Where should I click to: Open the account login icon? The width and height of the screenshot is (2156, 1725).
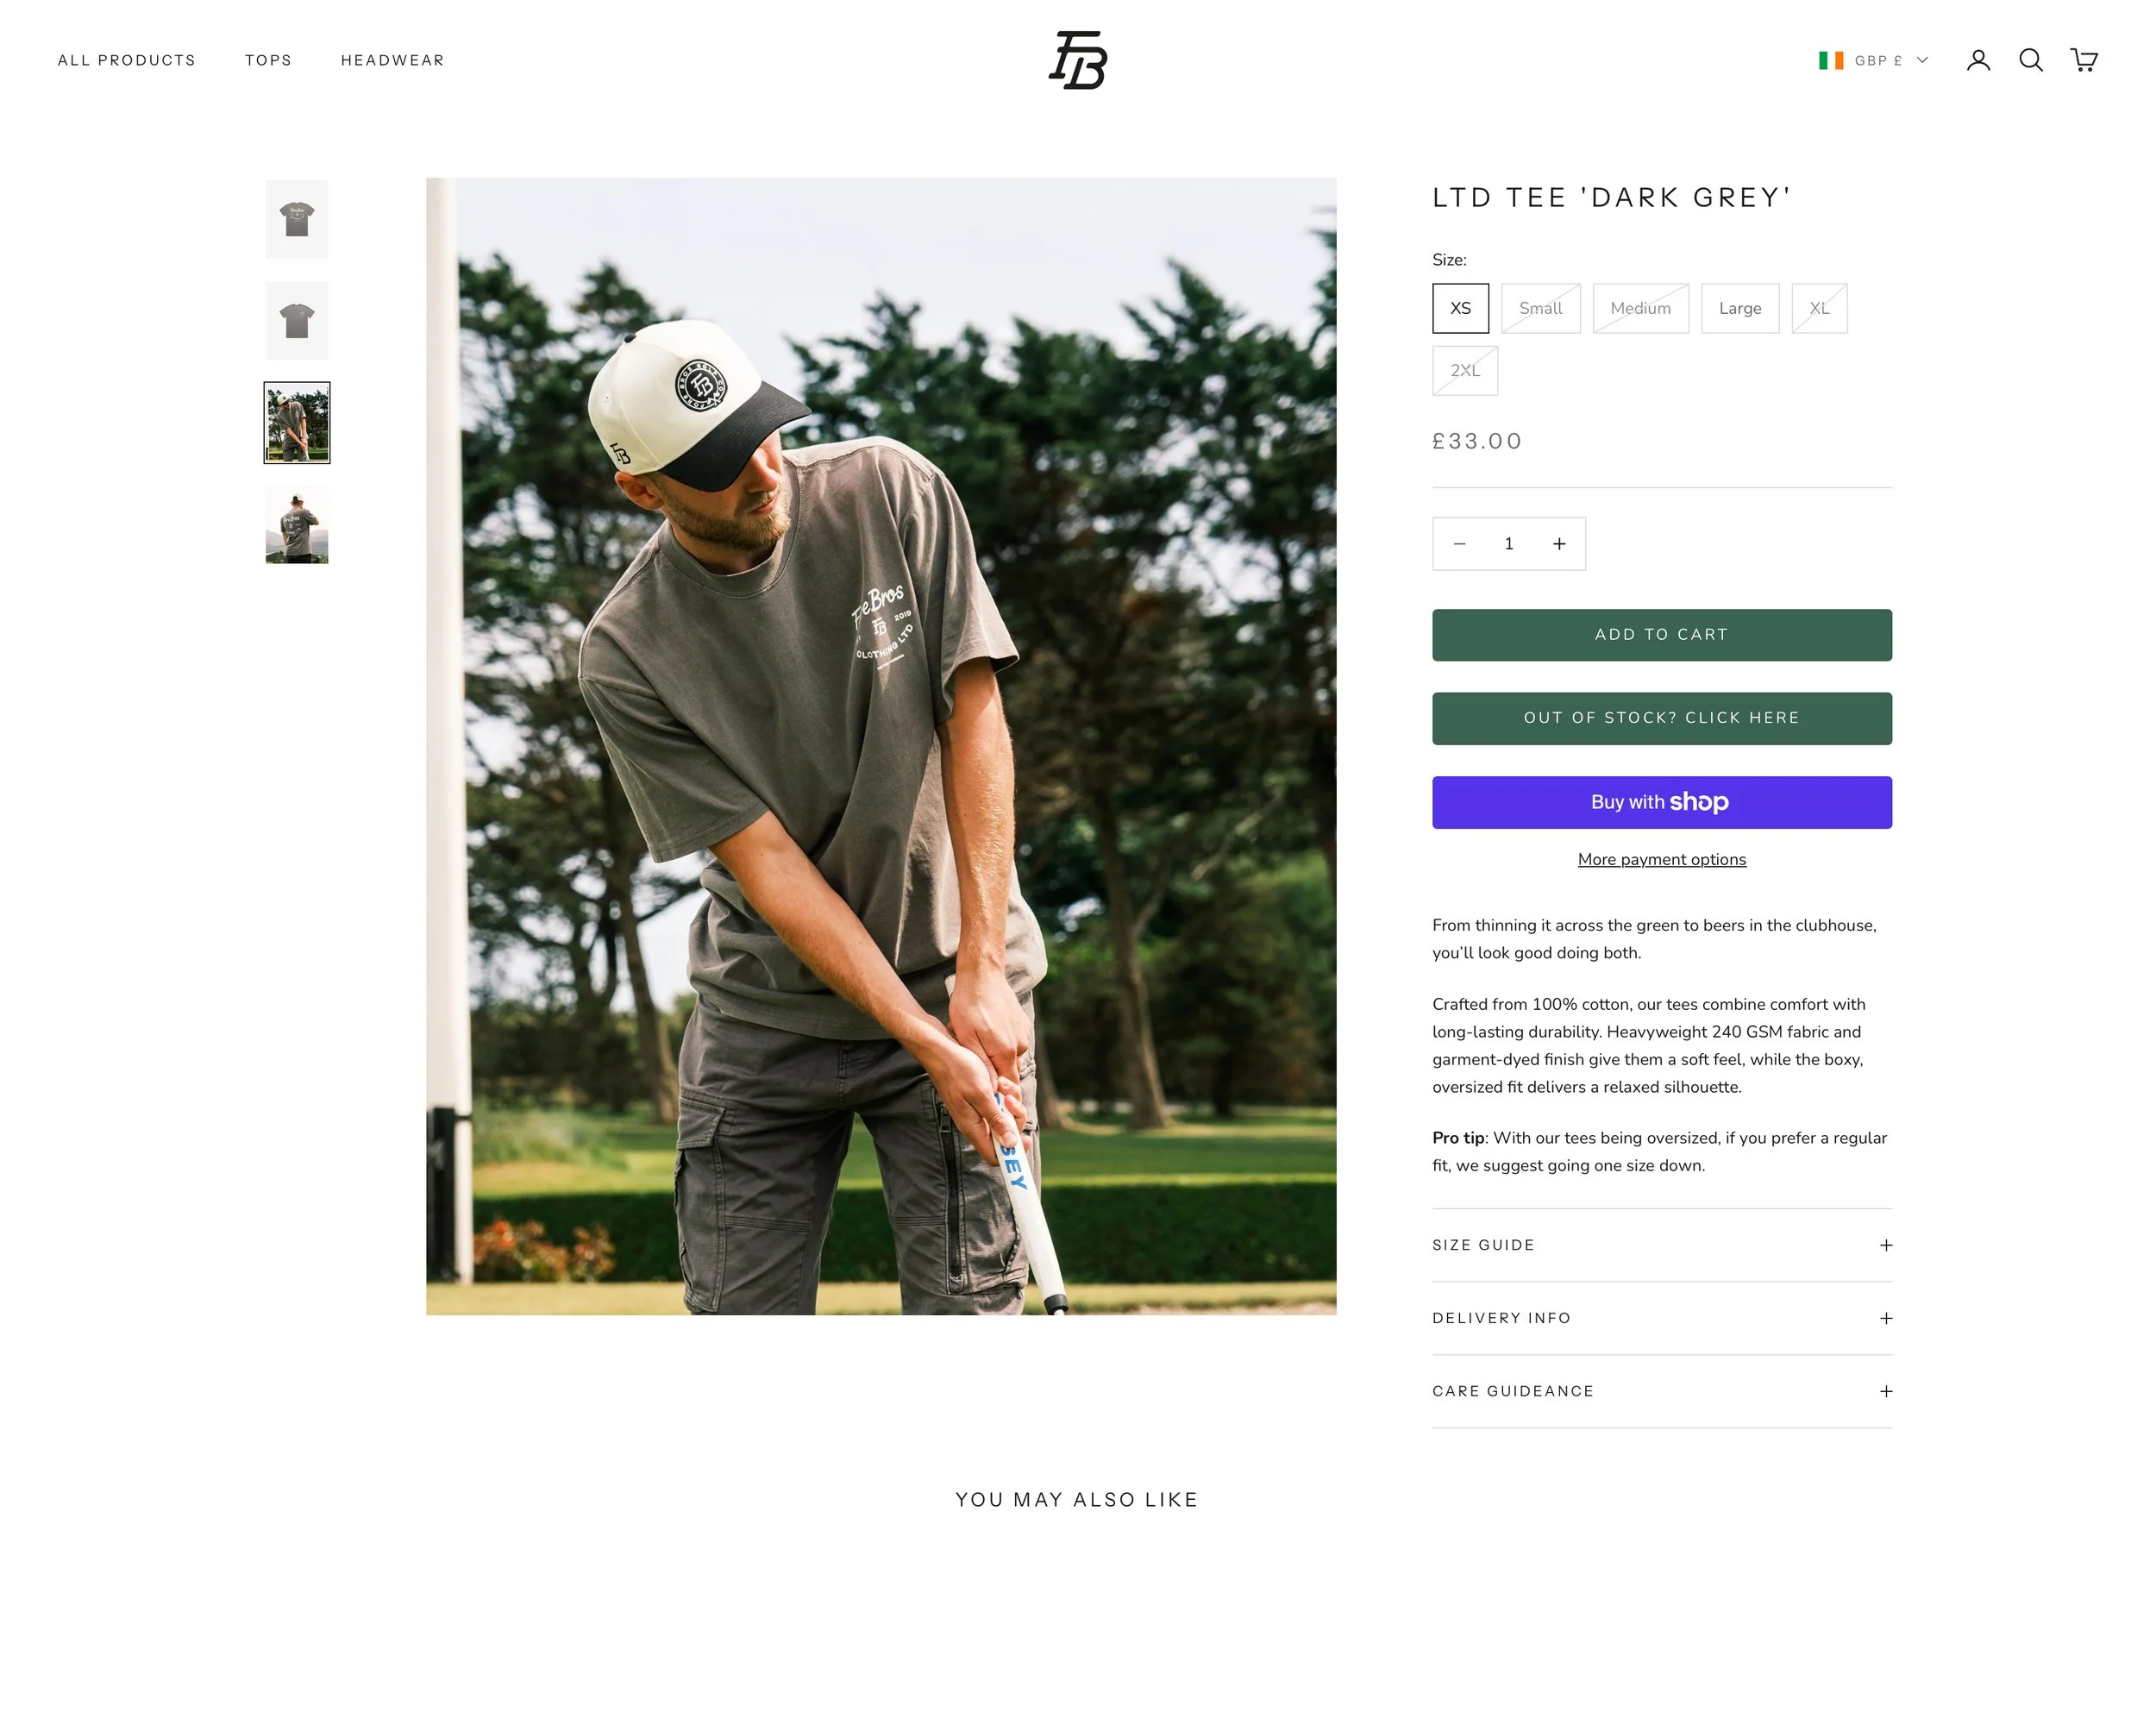click(x=1978, y=60)
